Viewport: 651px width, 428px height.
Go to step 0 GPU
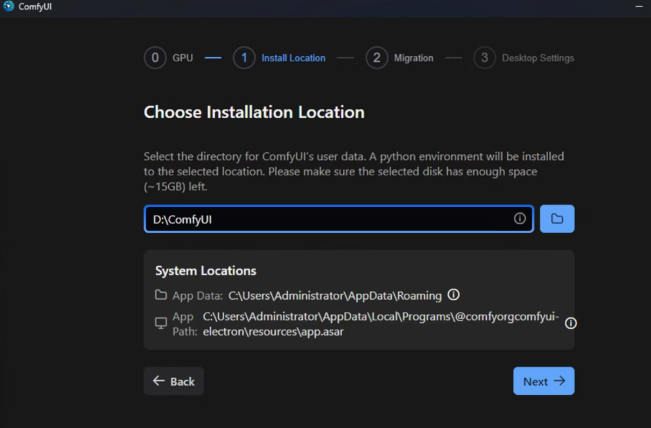[169, 58]
